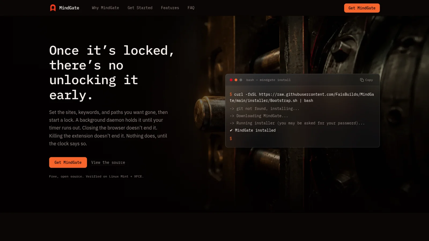Click the hero Get MindGate button
Image resolution: width=429 pixels, height=241 pixels.
[x=68, y=162]
